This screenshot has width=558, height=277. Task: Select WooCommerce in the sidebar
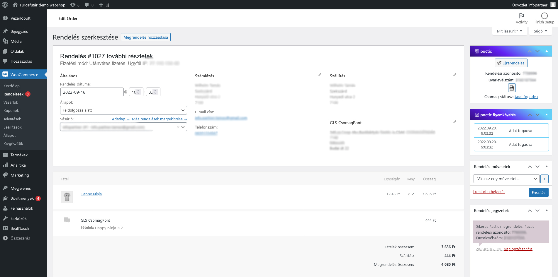tap(23, 75)
